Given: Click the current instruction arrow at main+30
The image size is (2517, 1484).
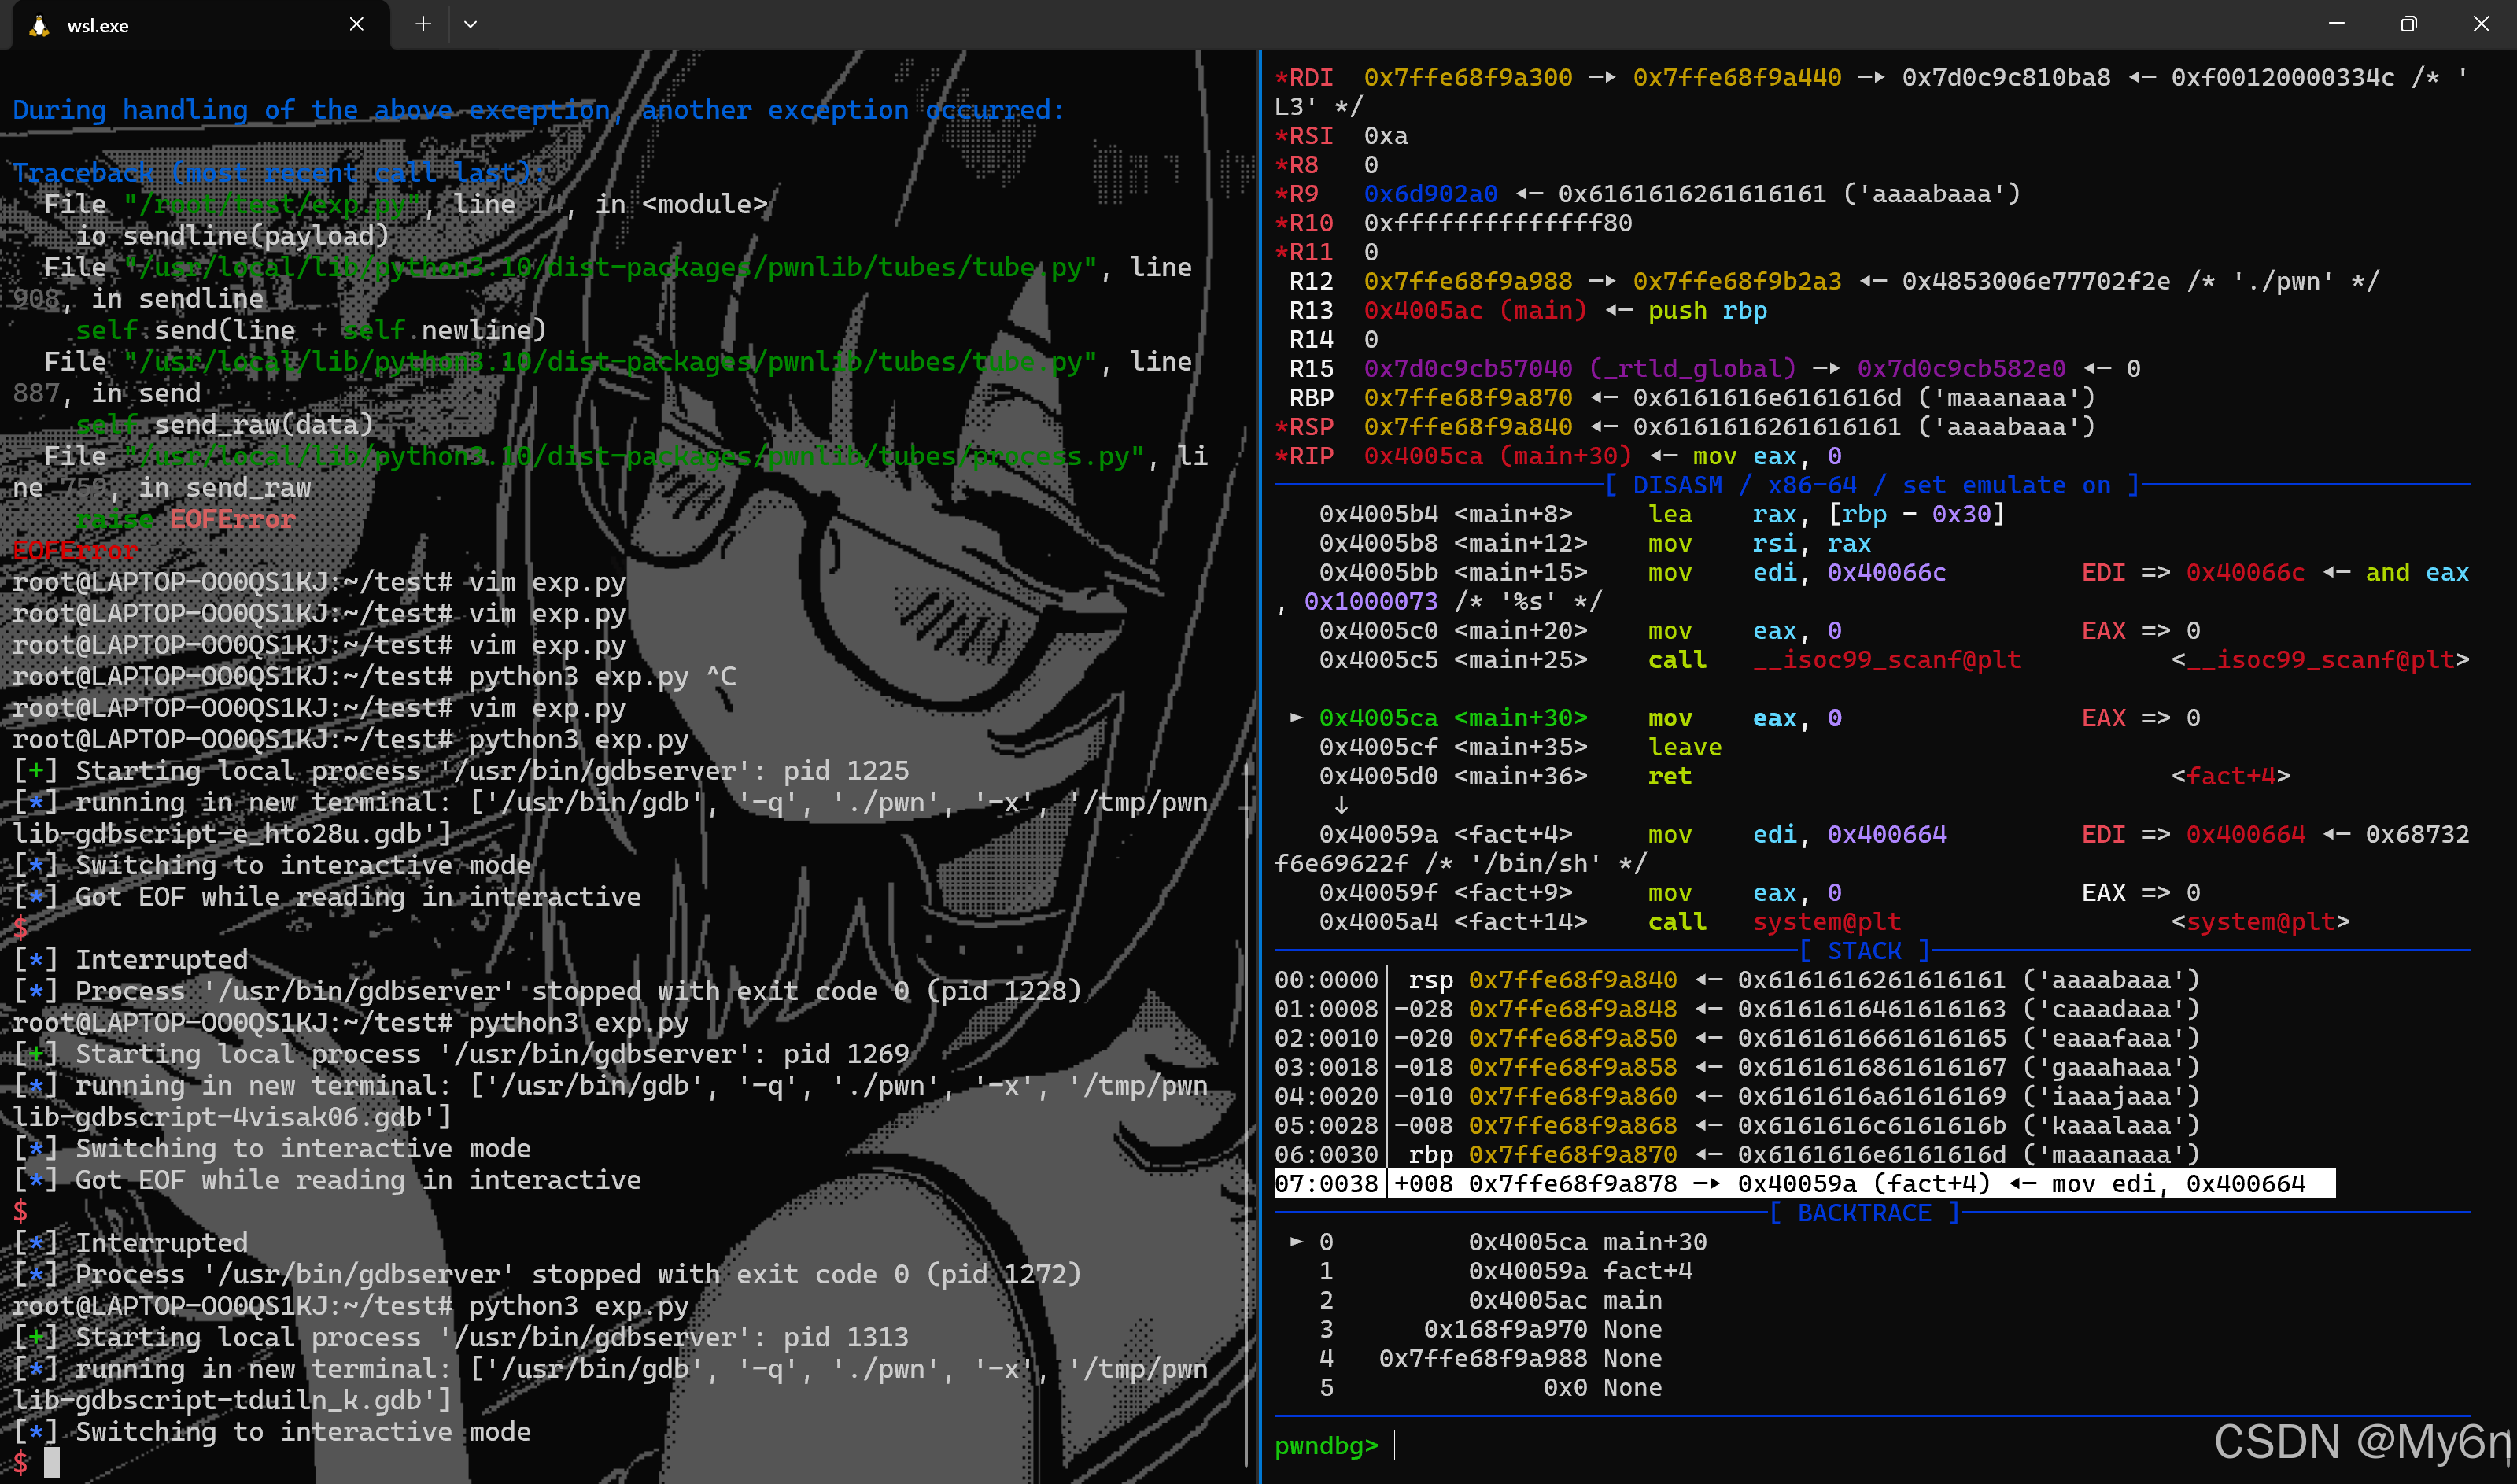Looking at the screenshot, I should pyautogui.click(x=1297, y=717).
